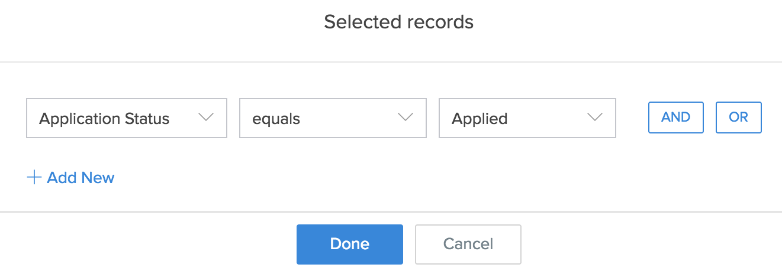Viewport: 782px width, 274px height.
Task: Confirm the selected records filter with Done
Action: 349,244
